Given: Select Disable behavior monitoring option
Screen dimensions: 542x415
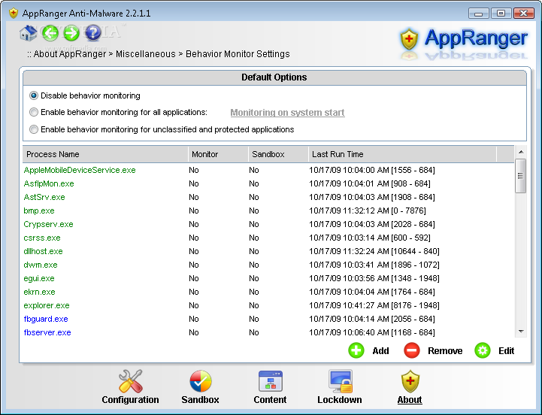Looking at the screenshot, I should (34, 96).
